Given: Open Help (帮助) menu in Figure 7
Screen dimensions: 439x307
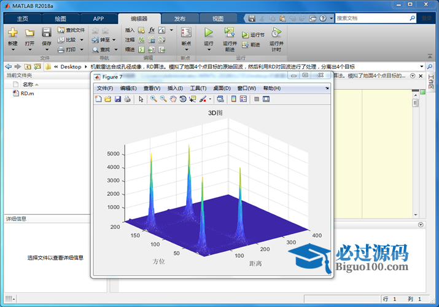Looking at the screenshot, I should coord(272,88).
